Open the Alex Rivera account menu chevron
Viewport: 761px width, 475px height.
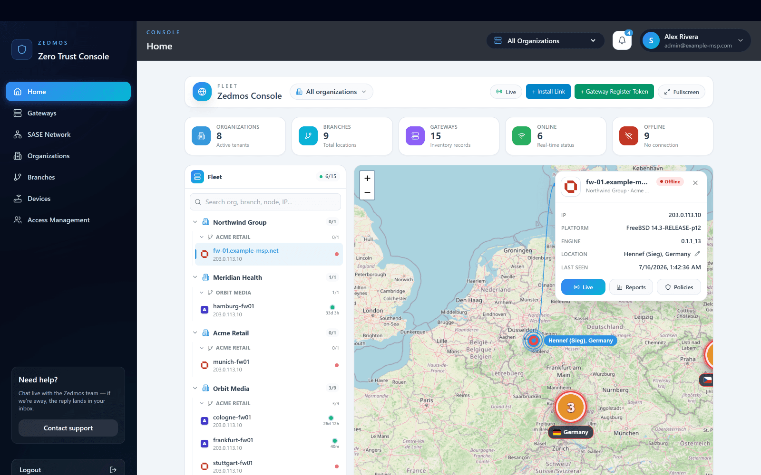741,40
